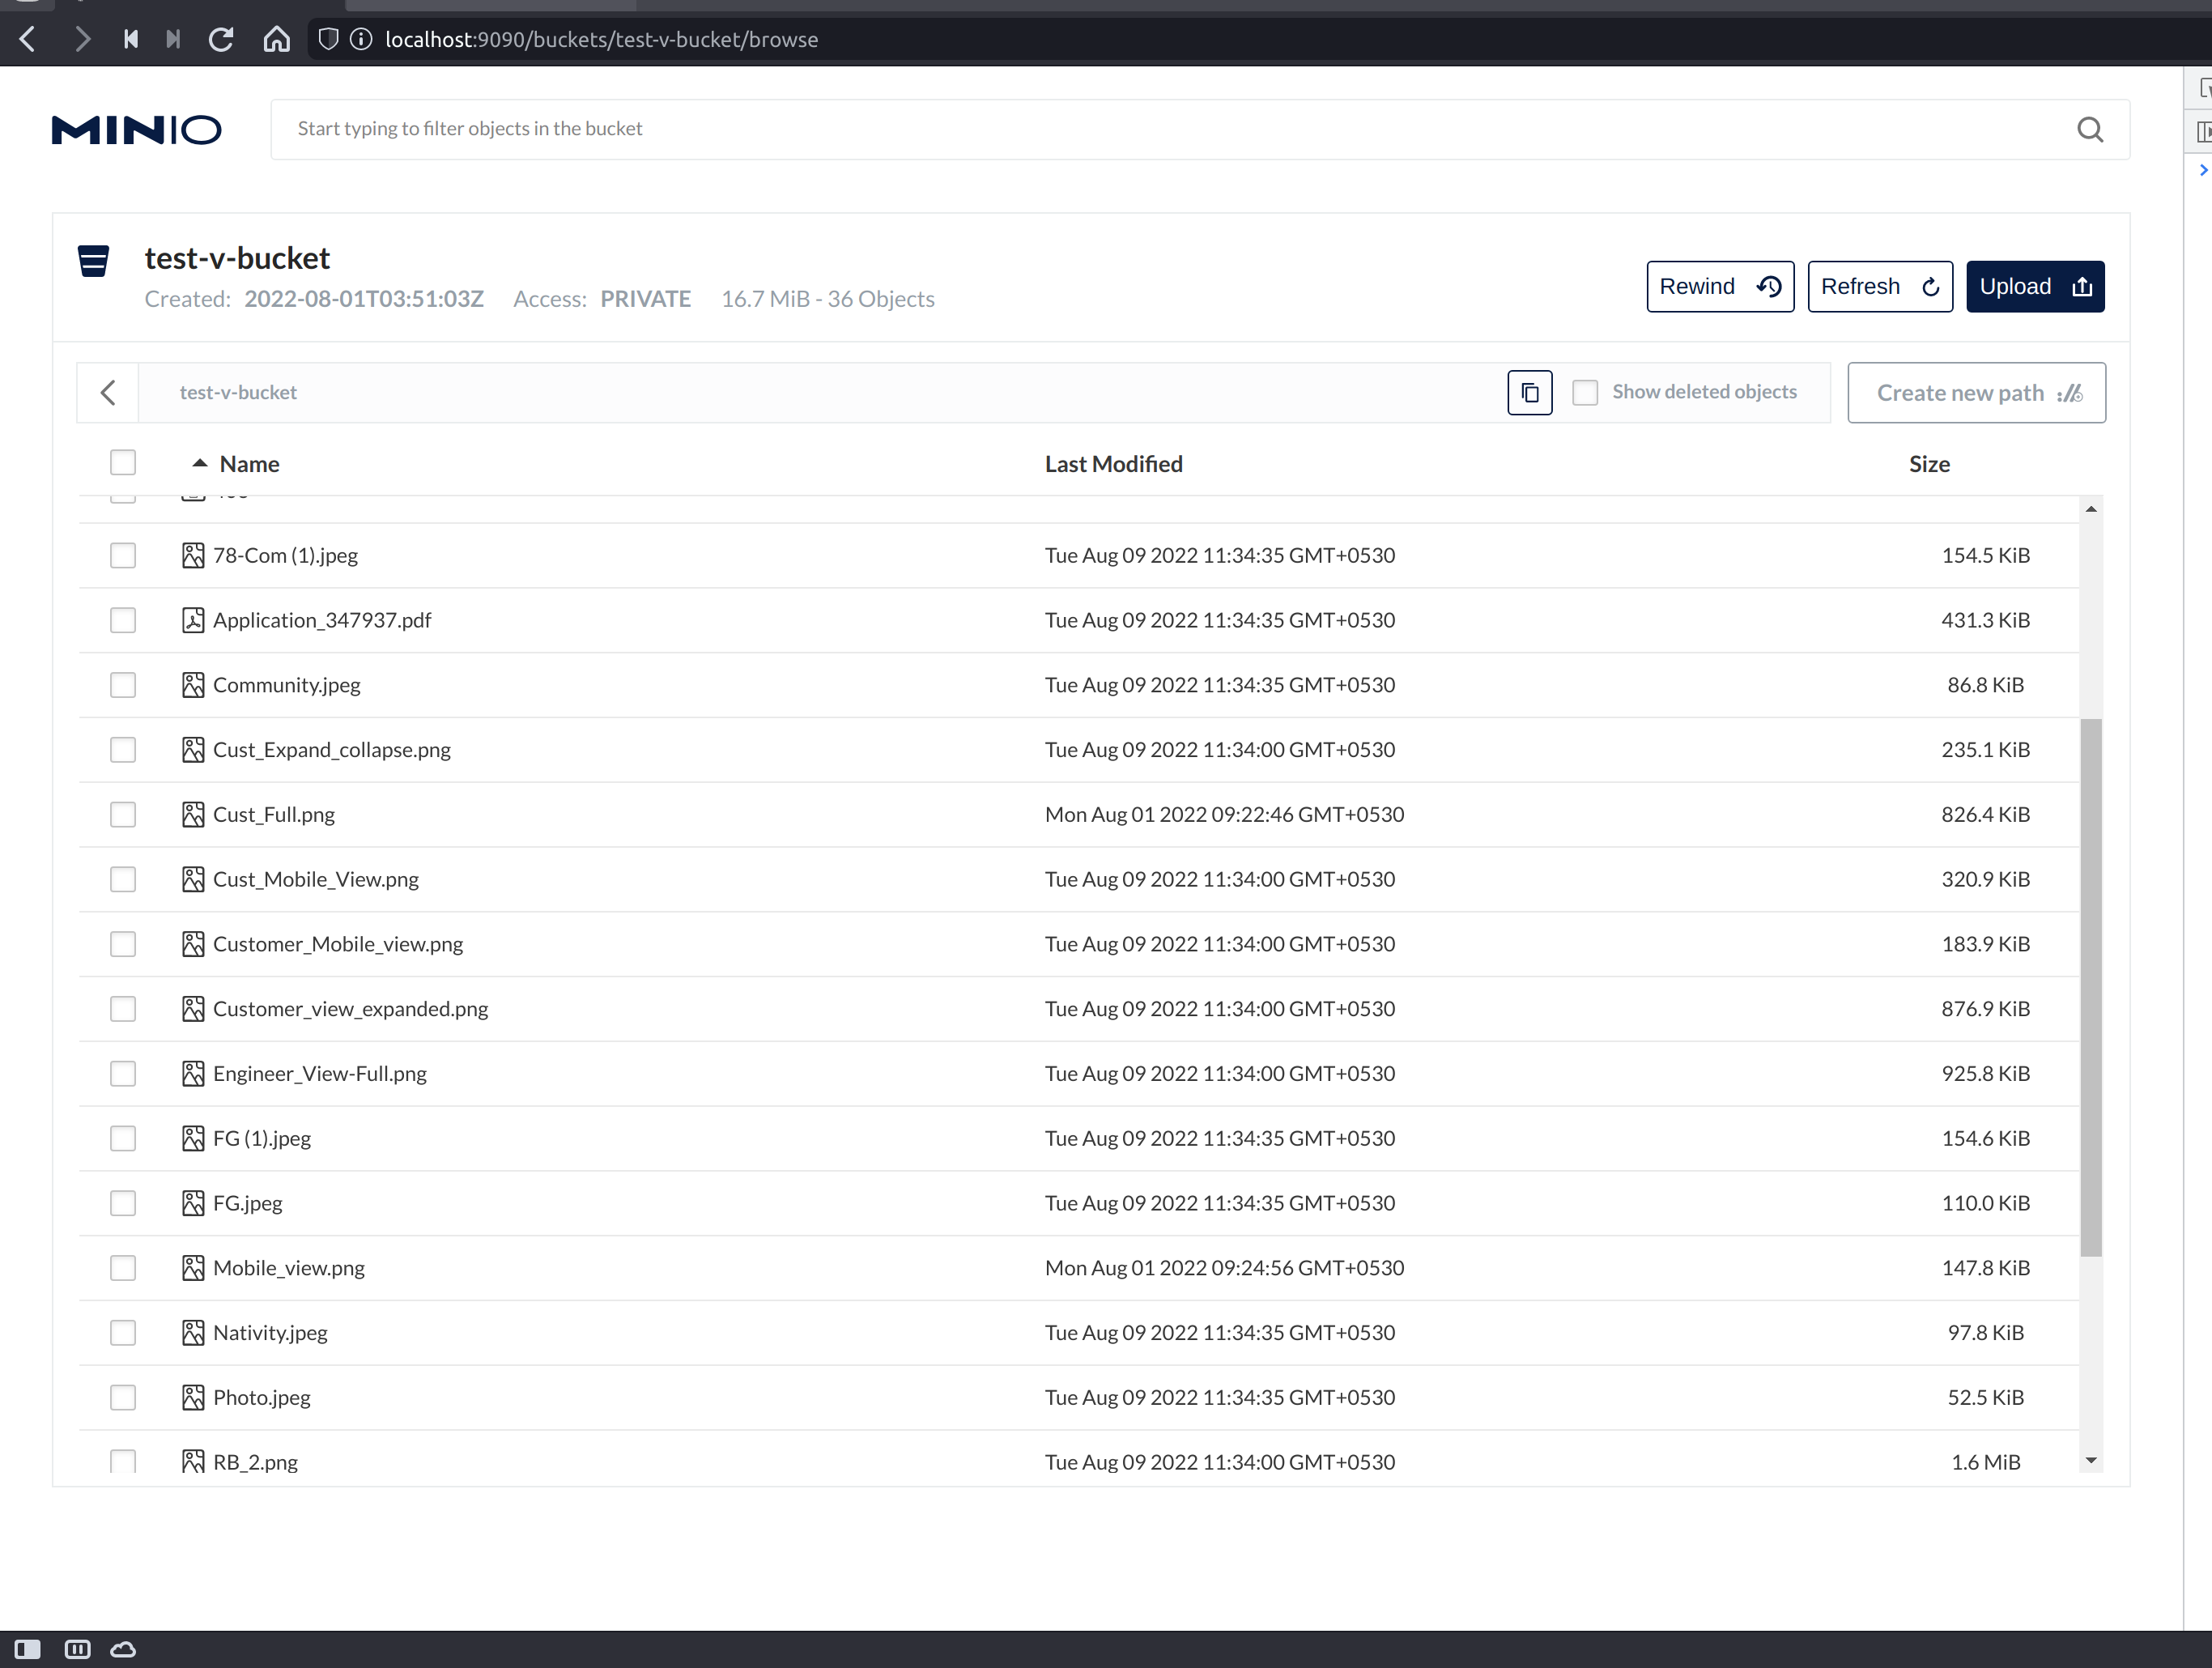Click the MinIO logo
The height and width of the screenshot is (1668, 2212).
click(x=136, y=130)
